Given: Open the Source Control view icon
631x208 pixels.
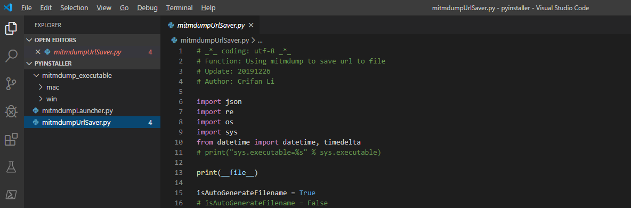Looking at the screenshot, I should tap(11, 84).
